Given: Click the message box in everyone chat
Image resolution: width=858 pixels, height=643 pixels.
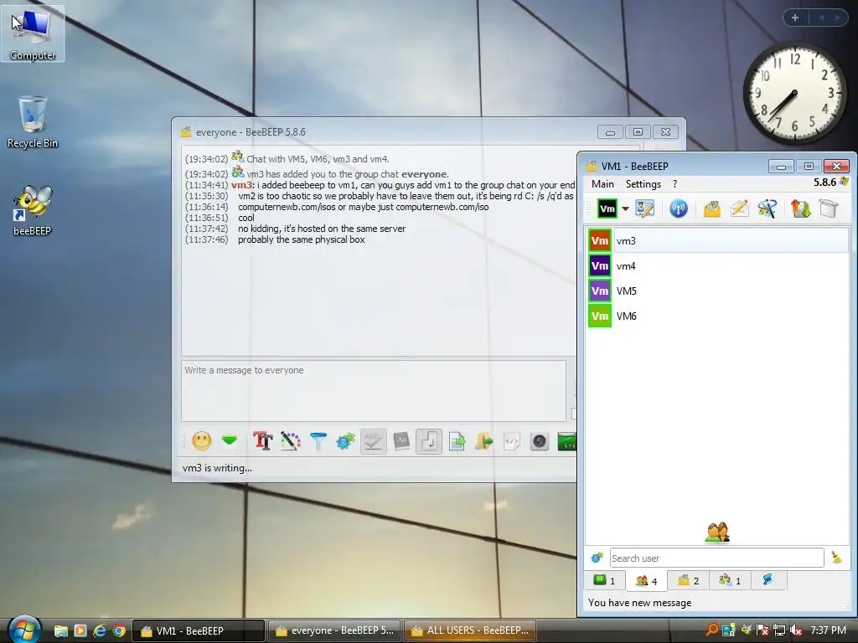Looking at the screenshot, I should click(374, 390).
